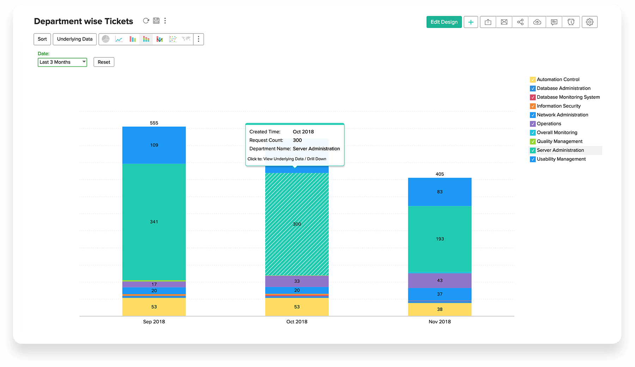Toggle the Operations legend checkbox

[x=533, y=124]
